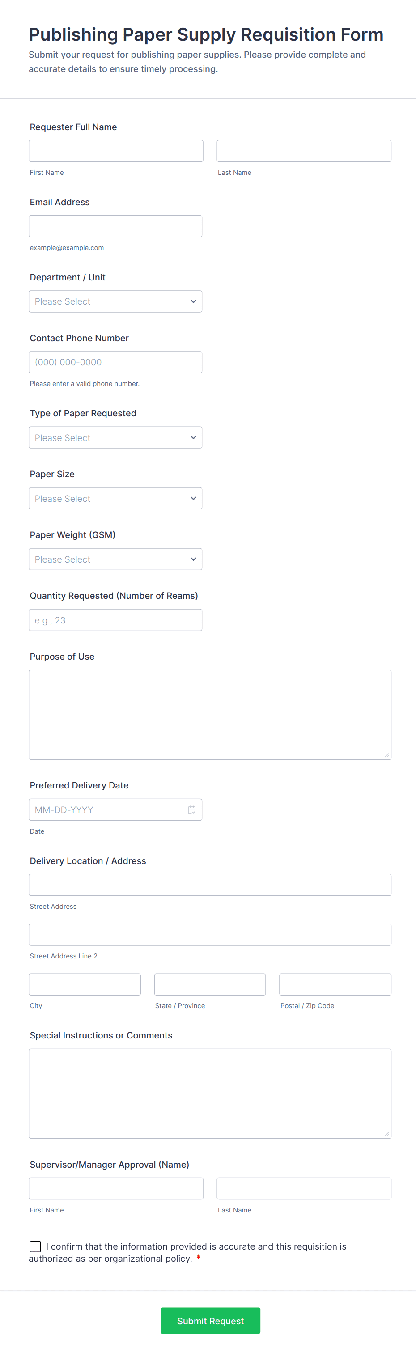Select the City input field
Viewport: 416px width, 1356px height.
tap(85, 984)
